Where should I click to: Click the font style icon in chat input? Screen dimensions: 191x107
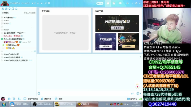click(x=39, y=93)
